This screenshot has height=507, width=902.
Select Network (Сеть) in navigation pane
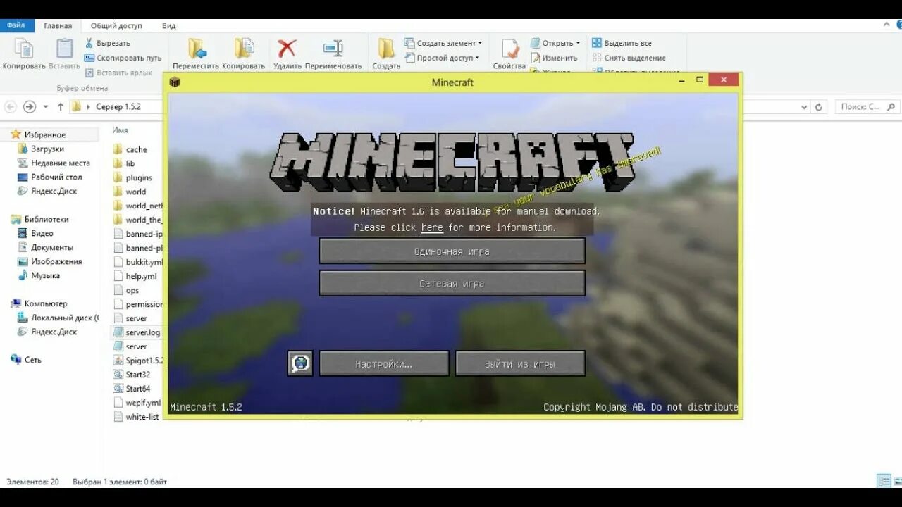pyautogui.click(x=32, y=359)
